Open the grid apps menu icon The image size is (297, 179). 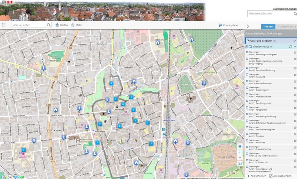pyautogui.click(x=4, y=25)
